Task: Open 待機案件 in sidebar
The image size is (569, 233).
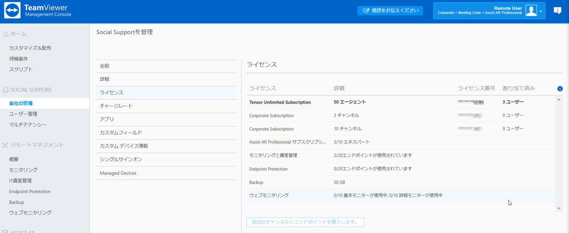Action: pyautogui.click(x=19, y=59)
